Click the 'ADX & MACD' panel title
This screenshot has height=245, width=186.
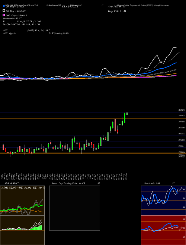click(12, 183)
